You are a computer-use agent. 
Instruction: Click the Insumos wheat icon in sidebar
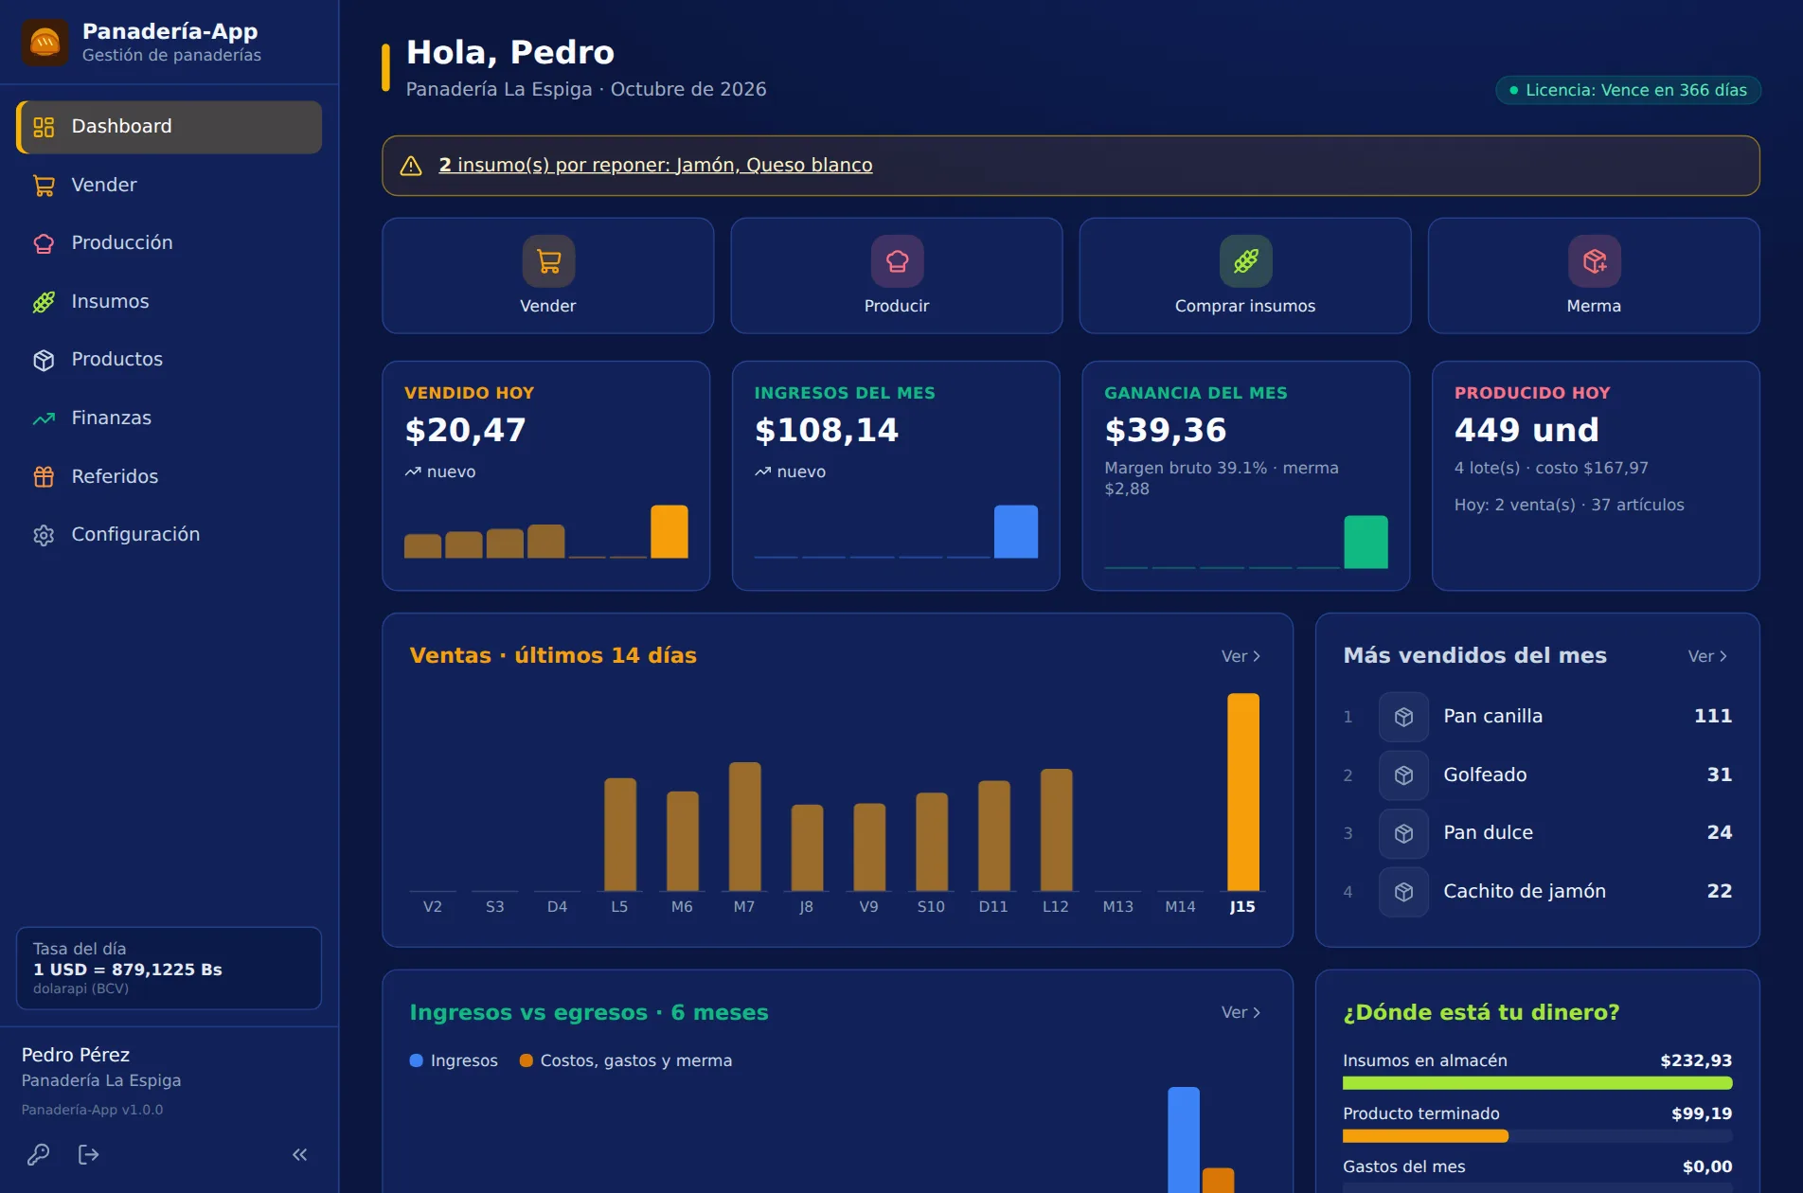point(44,302)
